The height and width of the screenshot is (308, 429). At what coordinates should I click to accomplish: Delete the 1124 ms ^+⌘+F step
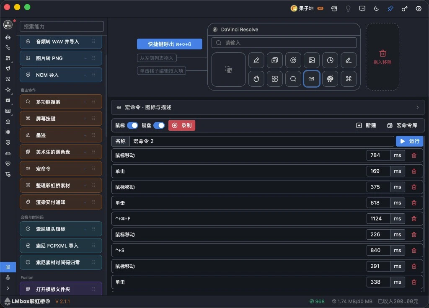point(414,219)
